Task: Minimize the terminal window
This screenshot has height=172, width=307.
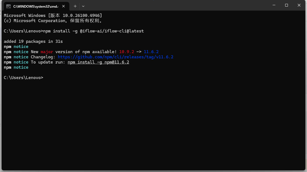Action: click(274, 5)
